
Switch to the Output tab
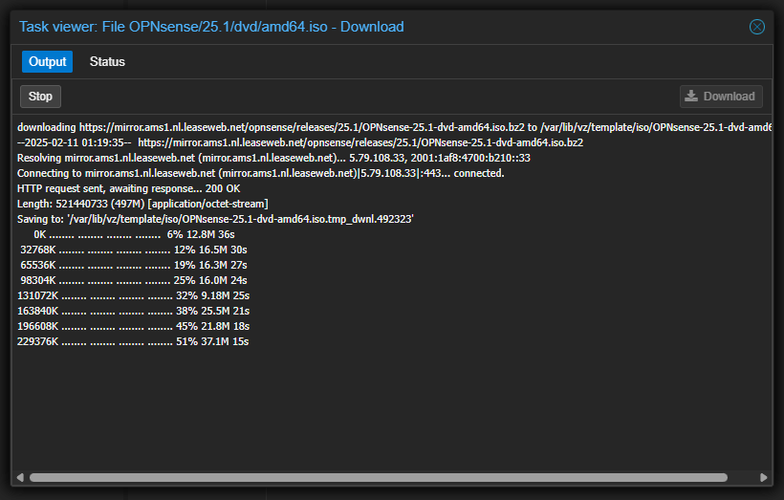tap(48, 61)
